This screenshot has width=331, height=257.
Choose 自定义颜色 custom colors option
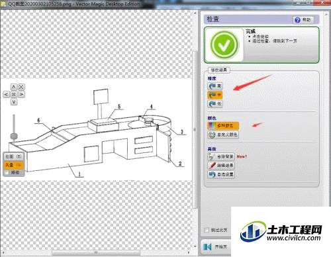tap(223, 134)
